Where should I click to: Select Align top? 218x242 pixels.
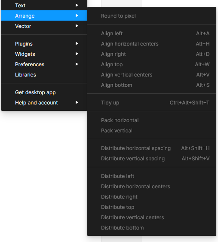(x=152, y=64)
